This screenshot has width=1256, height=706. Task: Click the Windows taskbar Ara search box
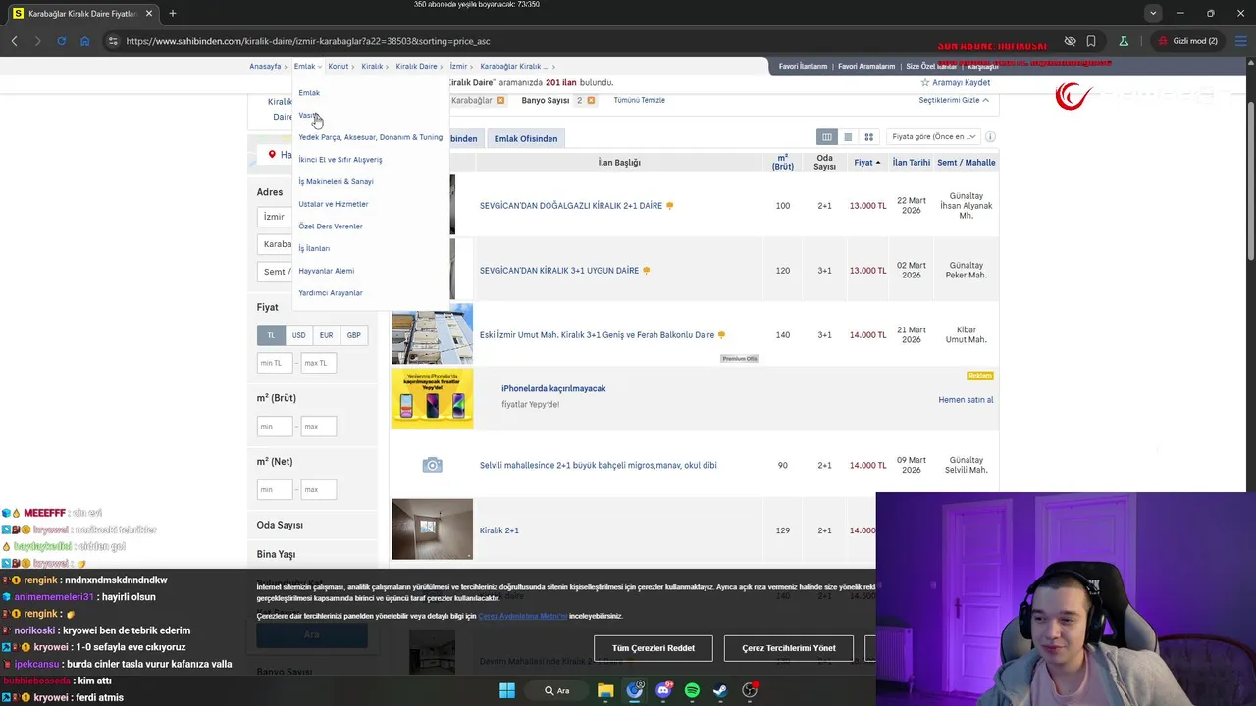[557, 690]
